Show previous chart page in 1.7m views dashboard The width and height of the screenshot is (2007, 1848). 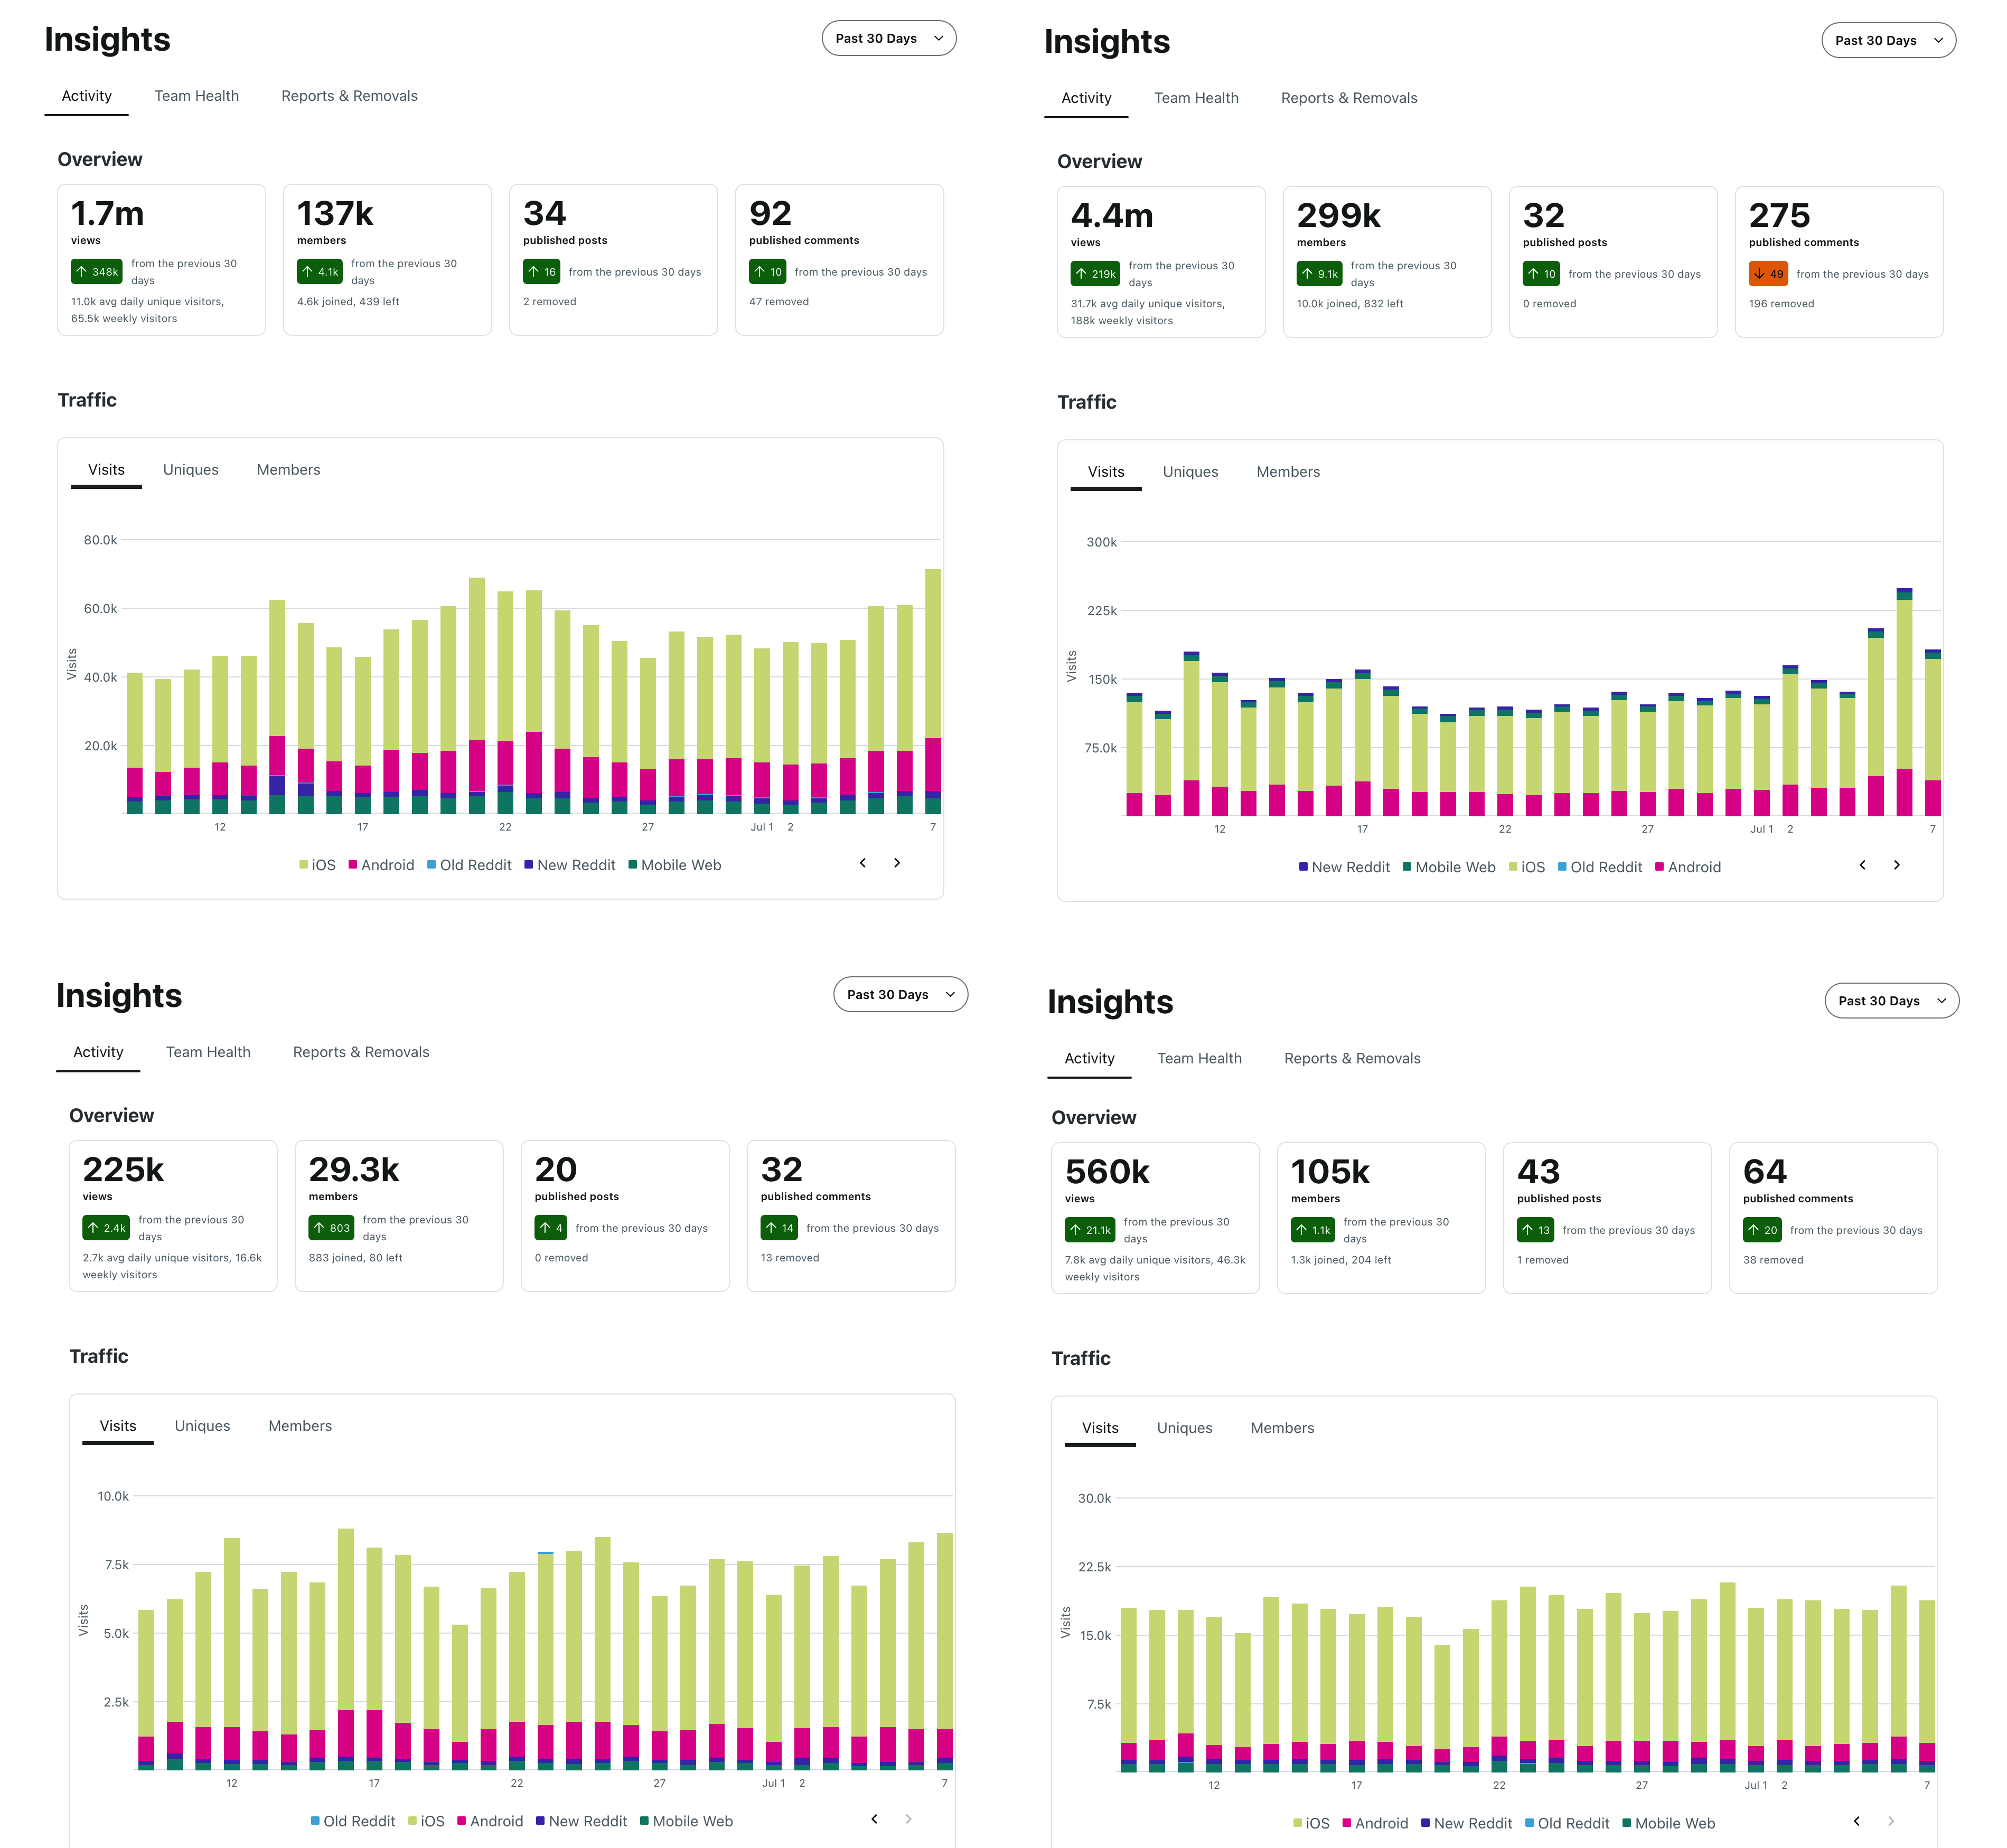pyautogui.click(x=862, y=863)
